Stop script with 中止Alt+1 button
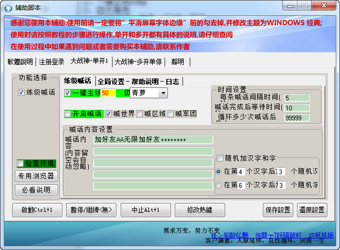This screenshot has width=340, height=250. coord(146,210)
